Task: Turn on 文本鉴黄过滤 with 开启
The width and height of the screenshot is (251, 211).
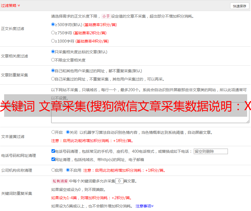Action: pyautogui.click(x=53, y=132)
